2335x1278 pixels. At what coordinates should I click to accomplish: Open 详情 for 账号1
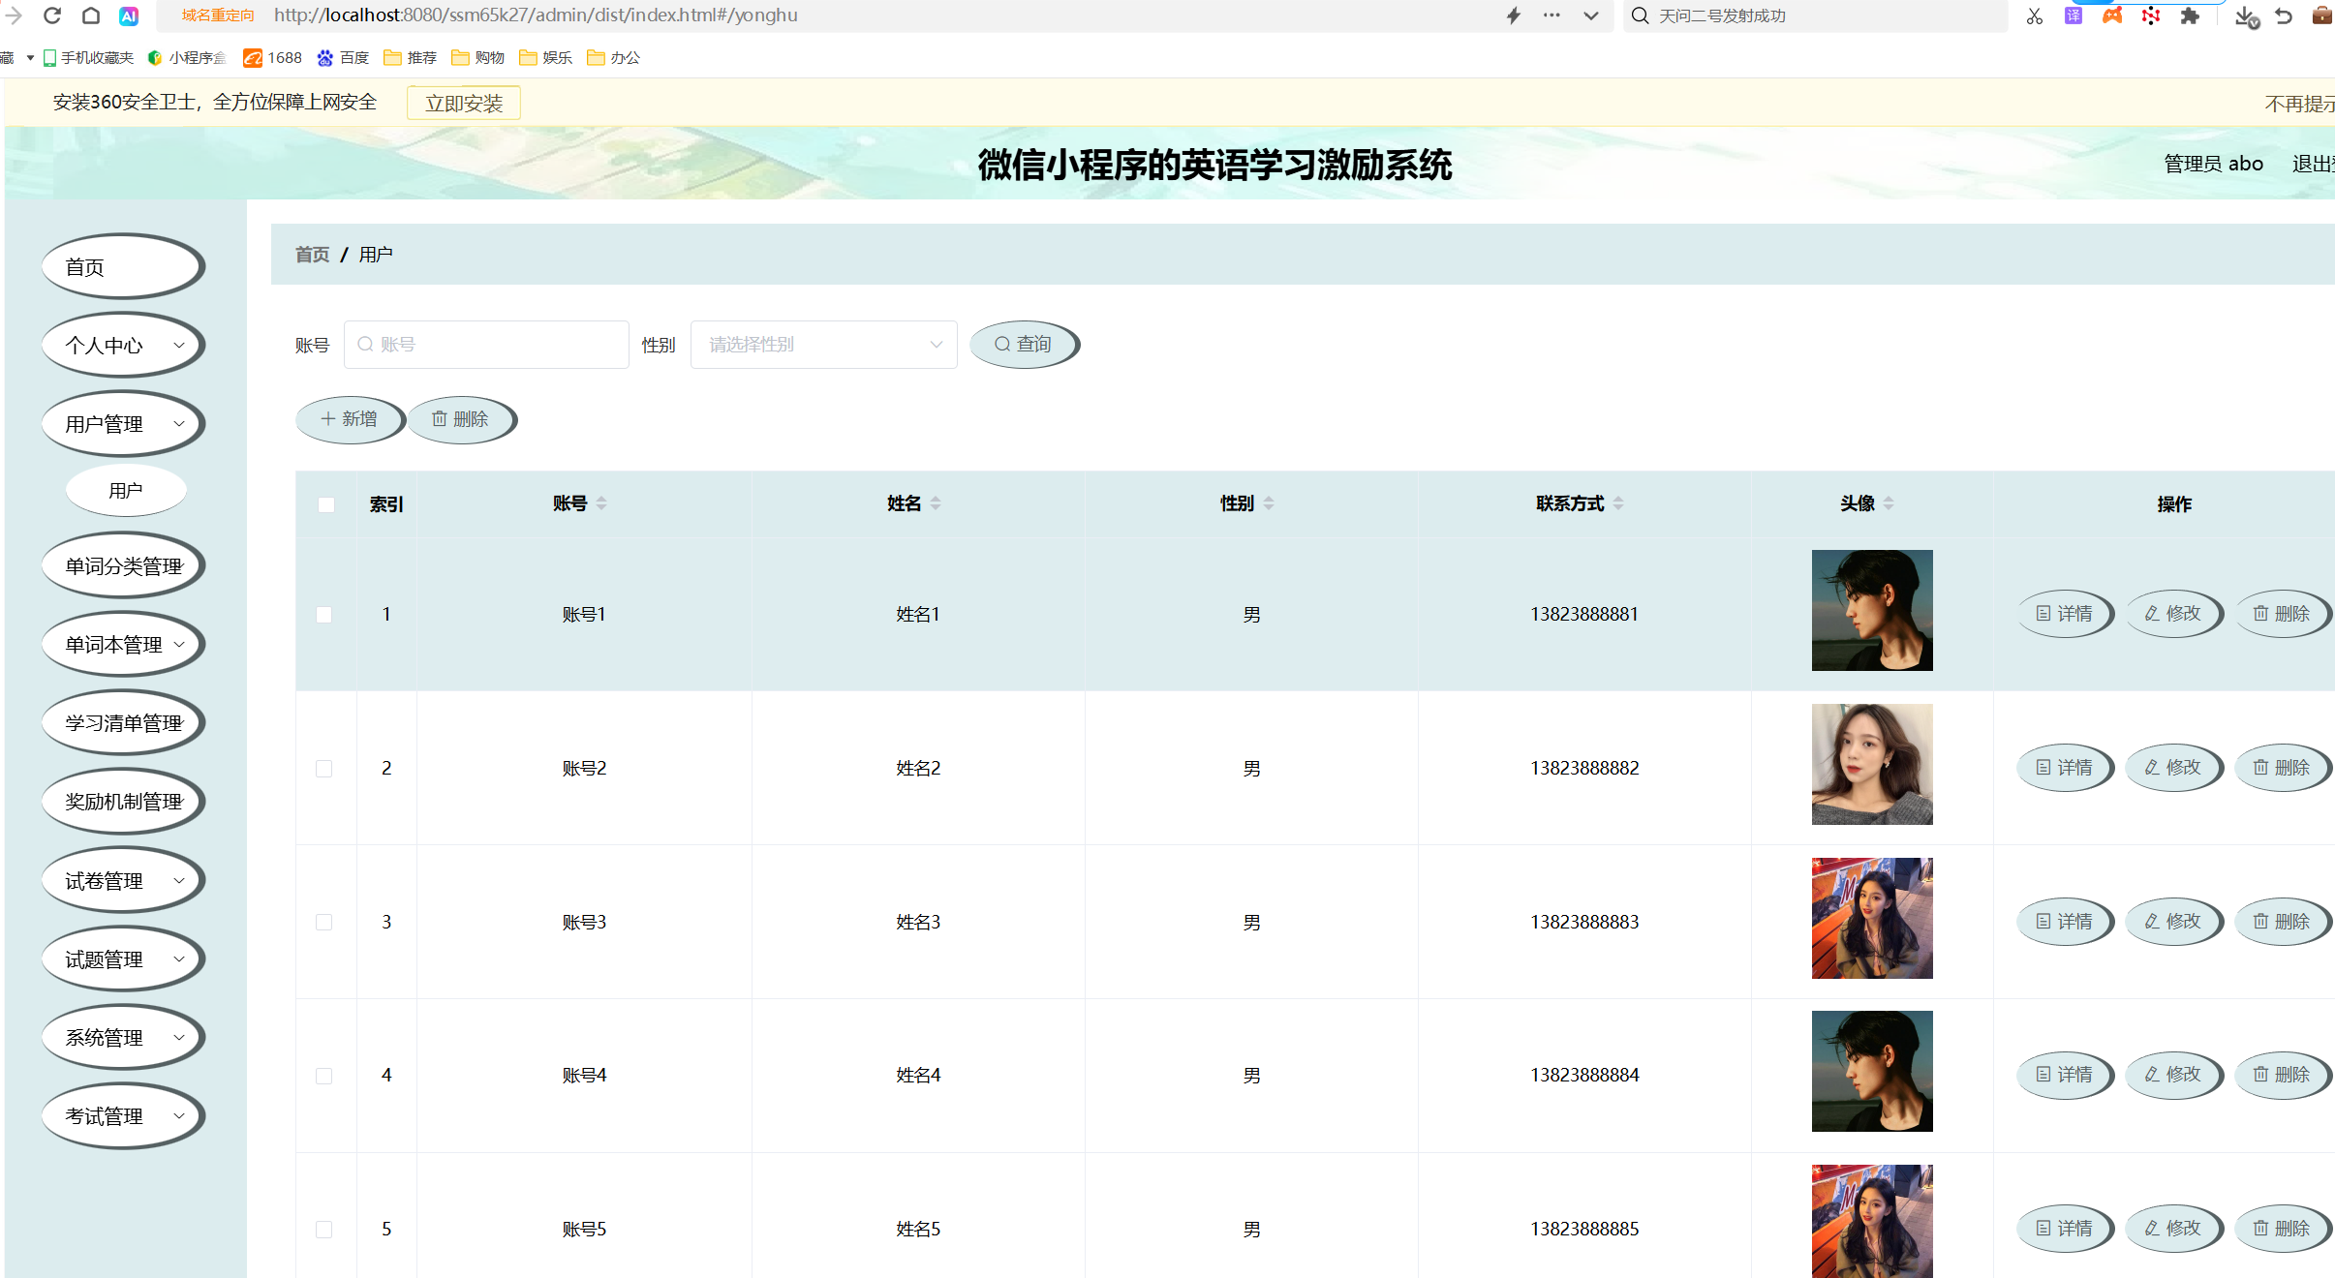(2065, 613)
